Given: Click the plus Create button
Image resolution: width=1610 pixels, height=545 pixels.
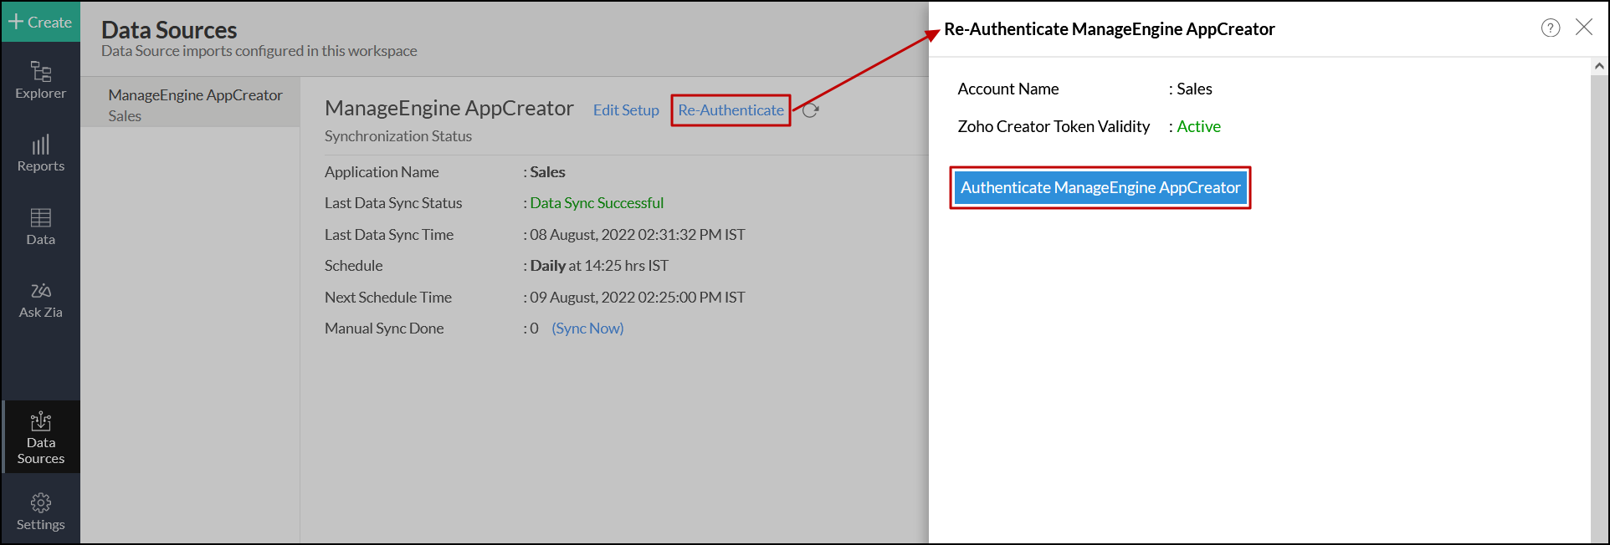Looking at the screenshot, I should click(x=40, y=22).
